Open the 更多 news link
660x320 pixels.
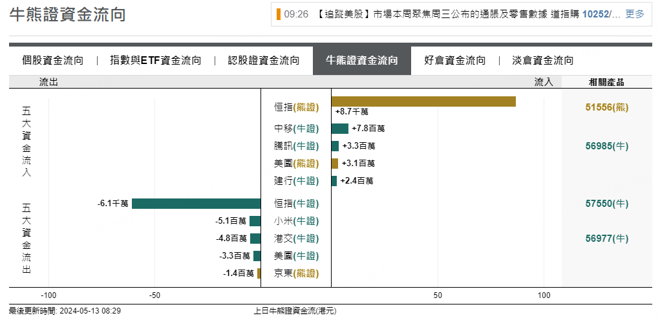tap(635, 14)
